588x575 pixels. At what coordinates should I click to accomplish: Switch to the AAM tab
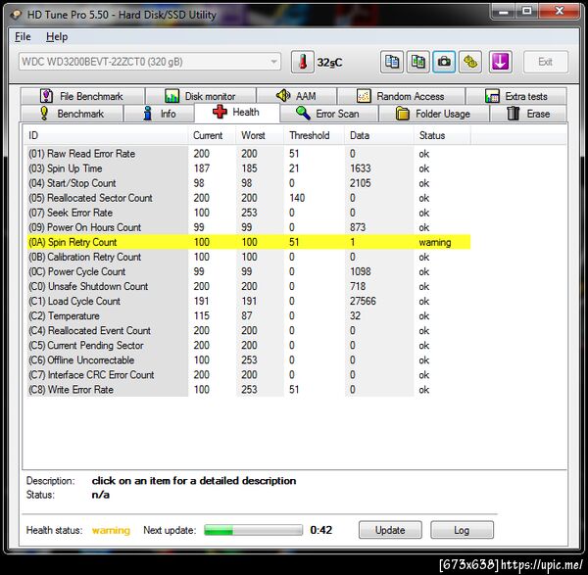coord(296,96)
